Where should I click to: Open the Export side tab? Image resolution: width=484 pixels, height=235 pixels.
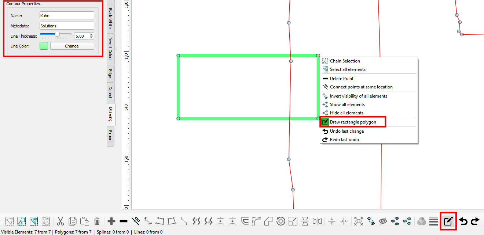tap(110, 136)
